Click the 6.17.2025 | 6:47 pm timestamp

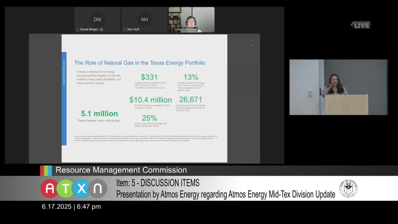click(71, 207)
